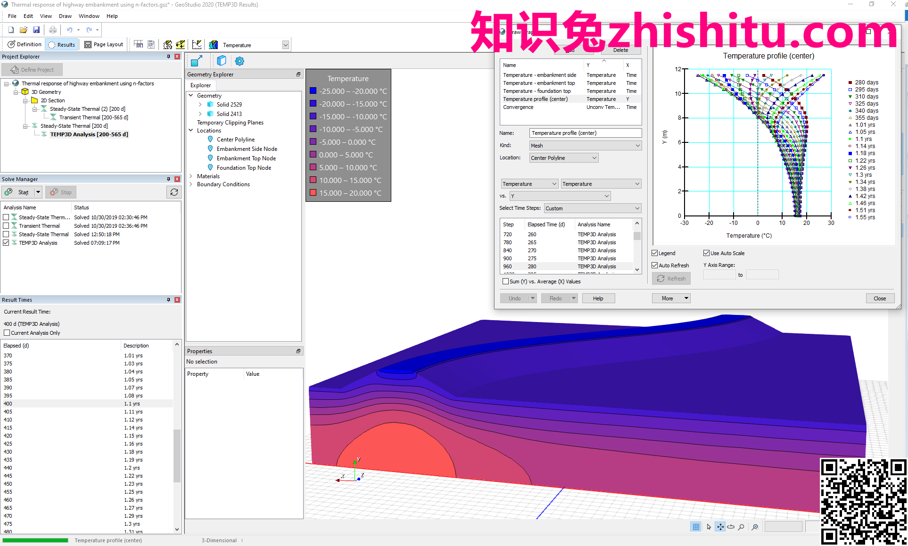The image size is (908, 546).
Task: Open the vs. Y dropdown
Action: pyautogui.click(x=560, y=196)
